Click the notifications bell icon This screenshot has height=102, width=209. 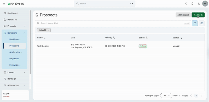click(192, 4)
